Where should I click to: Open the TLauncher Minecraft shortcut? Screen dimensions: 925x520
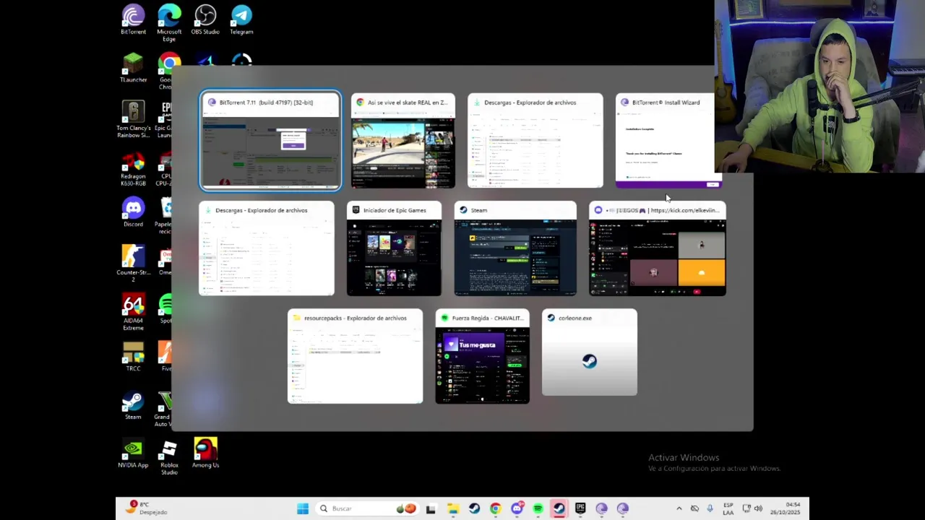pyautogui.click(x=133, y=68)
